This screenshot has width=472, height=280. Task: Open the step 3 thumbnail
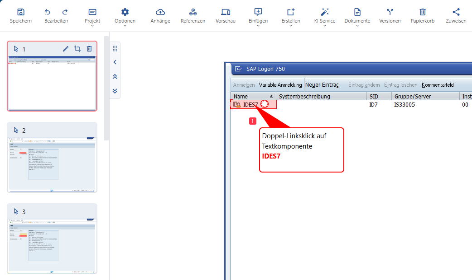[x=52, y=246]
